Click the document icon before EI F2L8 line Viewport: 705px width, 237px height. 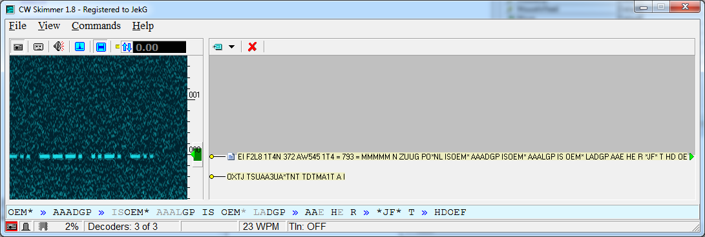coord(231,156)
